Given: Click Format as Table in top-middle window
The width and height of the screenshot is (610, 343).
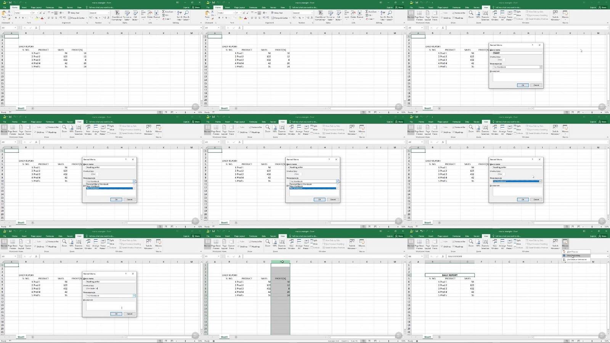Looking at the screenshot, I should pos(331,15).
